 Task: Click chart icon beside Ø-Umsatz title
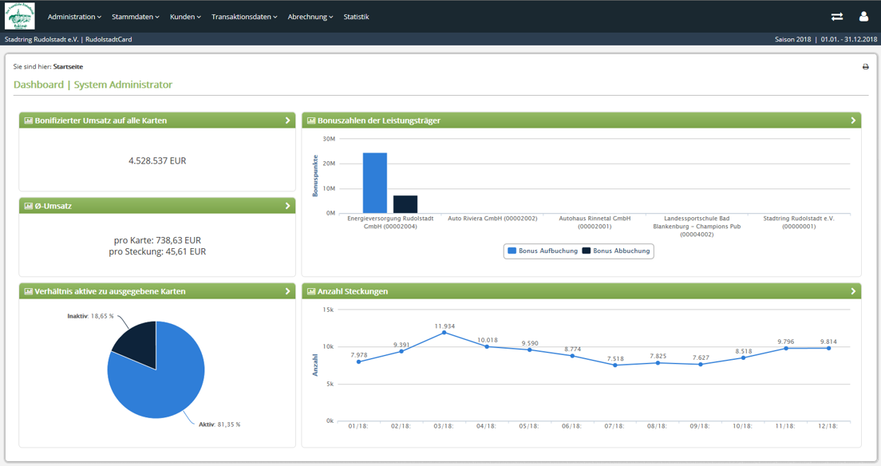tap(29, 207)
